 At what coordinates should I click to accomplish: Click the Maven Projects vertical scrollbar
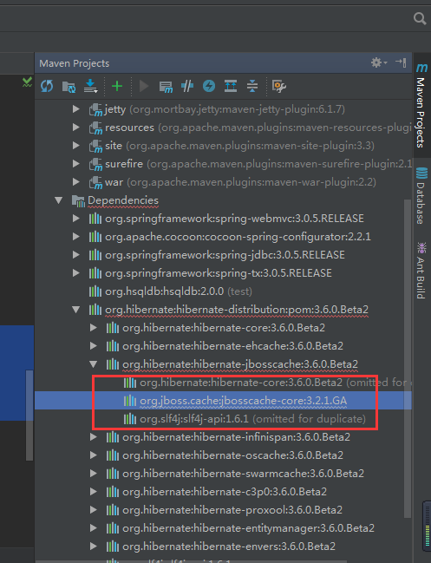click(x=408, y=358)
